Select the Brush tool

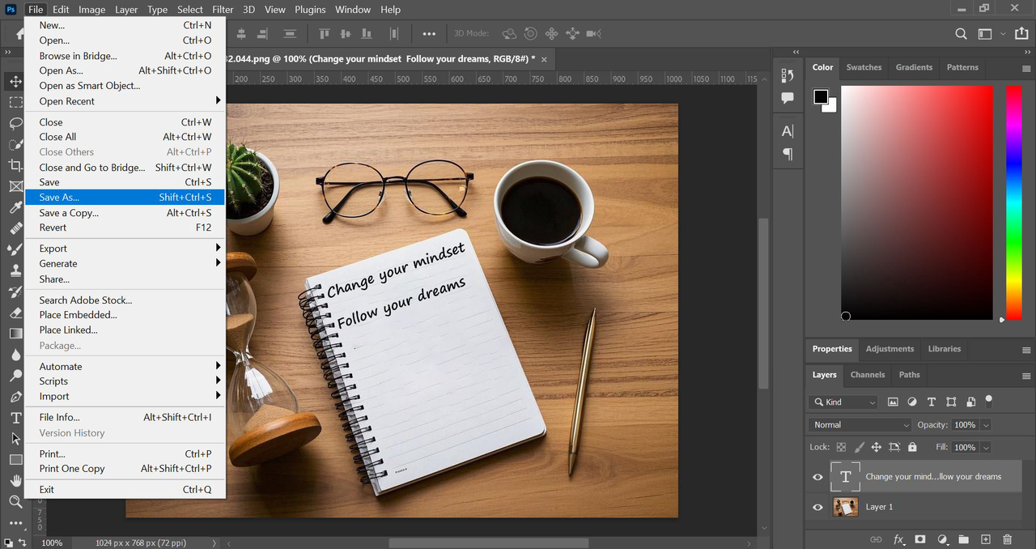point(15,249)
